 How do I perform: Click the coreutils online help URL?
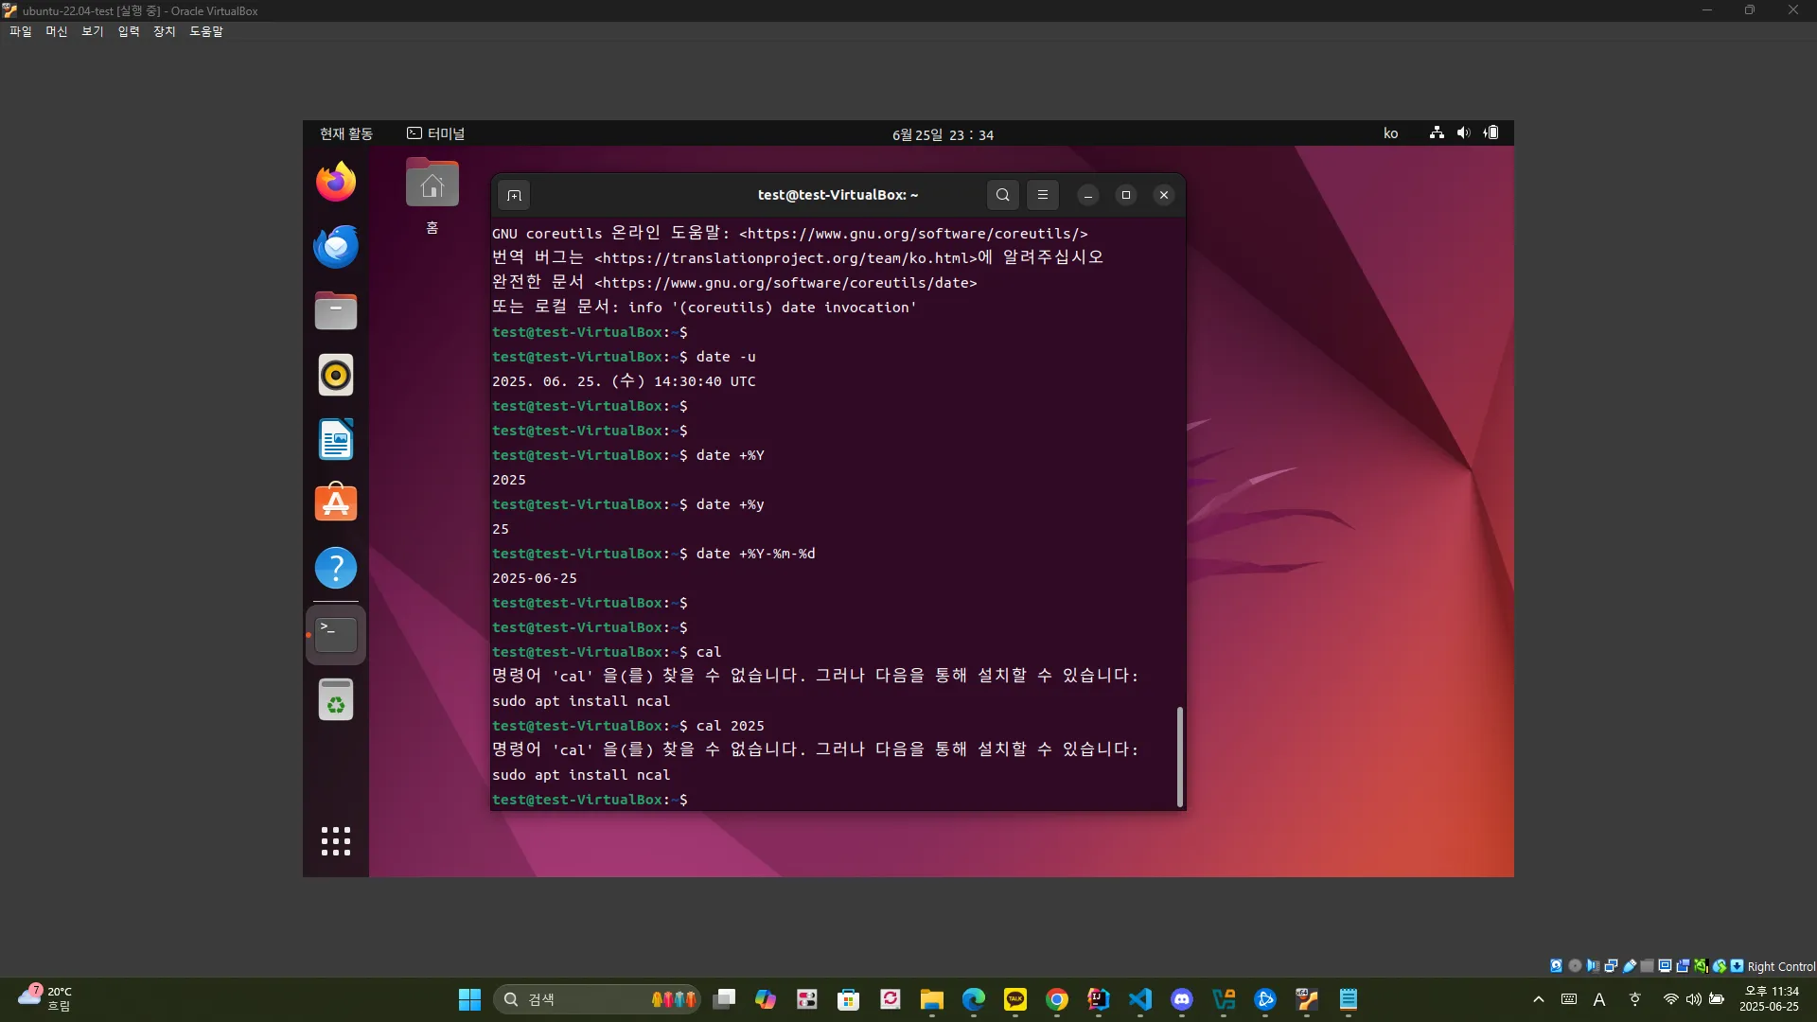click(x=913, y=234)
